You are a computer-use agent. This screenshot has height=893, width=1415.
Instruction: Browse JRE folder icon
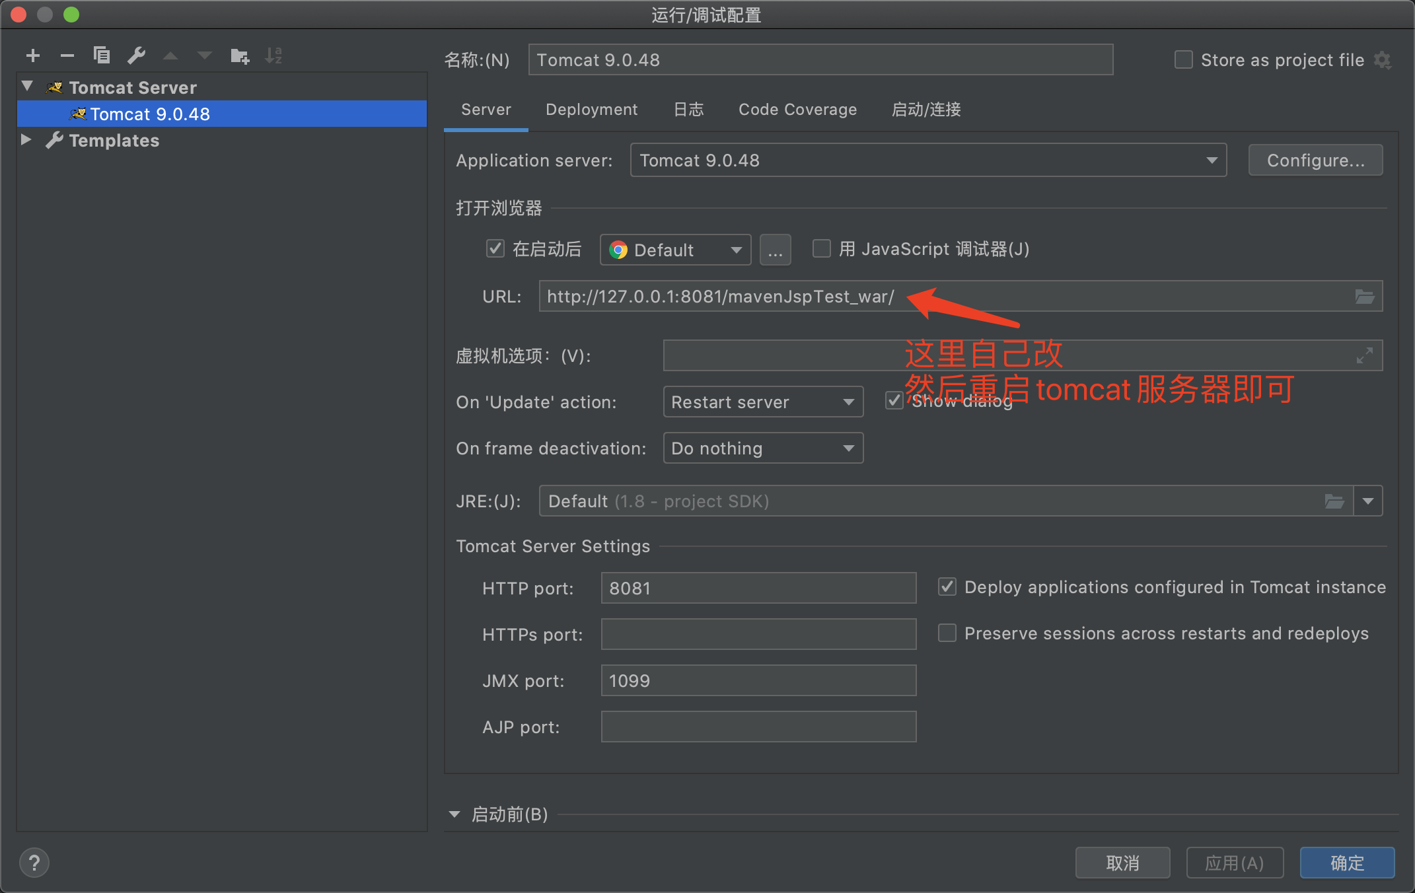tap(1334, 501)
